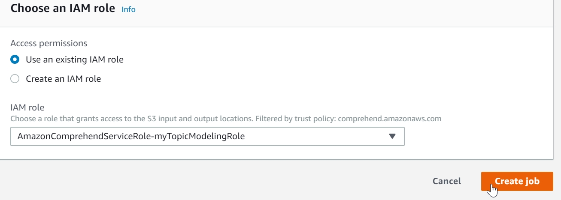Screen dimensions: 561x200
Task: Click the Choose an IAM role heading
Action: 63,9
